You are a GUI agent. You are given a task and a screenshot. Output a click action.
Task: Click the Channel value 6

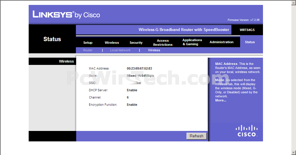tap(128, 97)
